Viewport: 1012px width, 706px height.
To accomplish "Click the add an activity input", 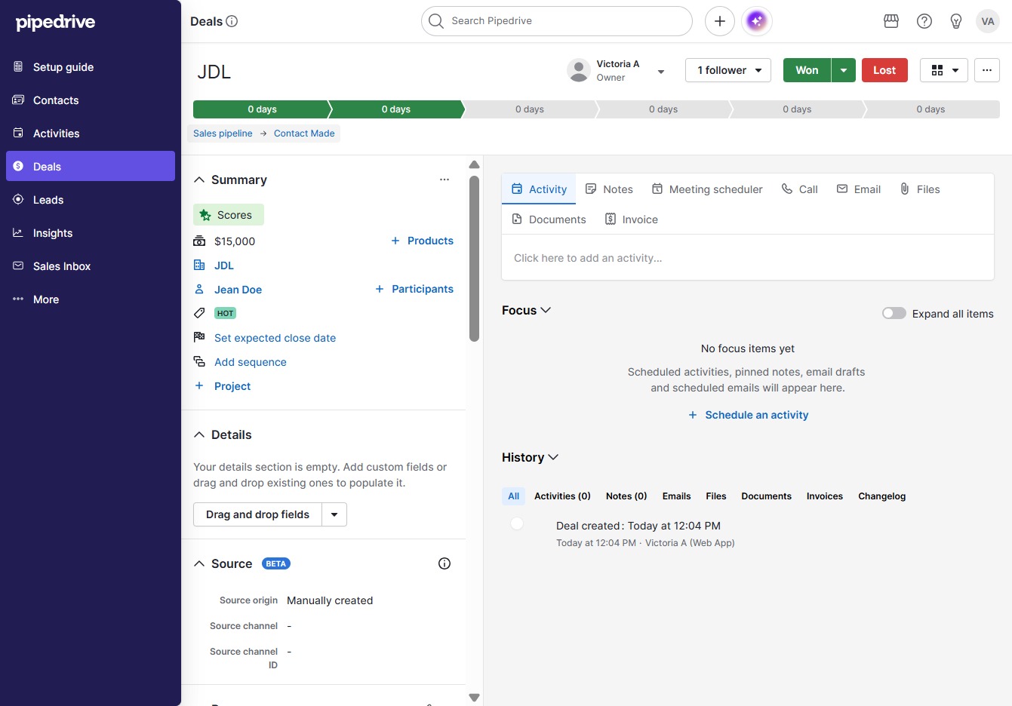I will coord(748,258).
